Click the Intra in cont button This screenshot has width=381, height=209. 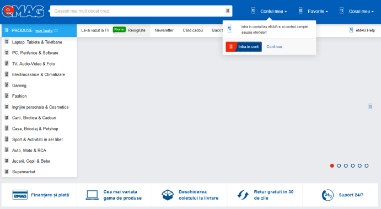(x=244, y=47)
